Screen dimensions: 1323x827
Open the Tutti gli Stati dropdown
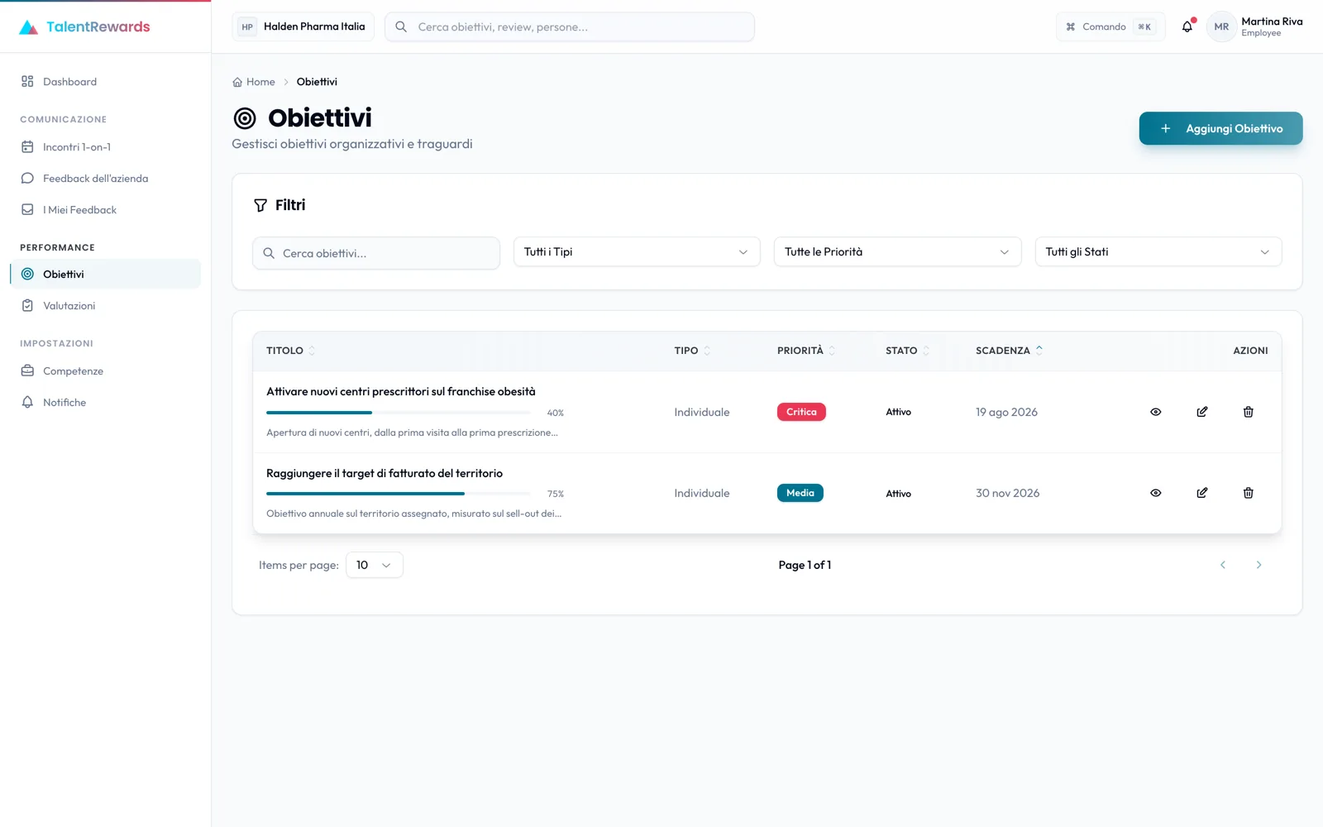[x=1158, y=252]
